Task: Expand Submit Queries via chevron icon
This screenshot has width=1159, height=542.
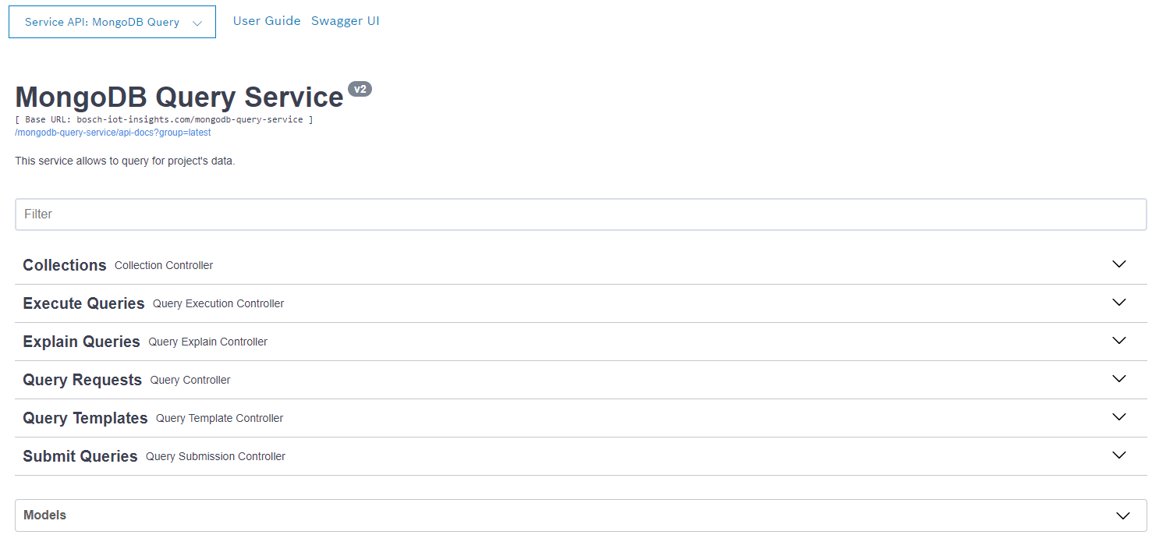Action: (1119, 455)
